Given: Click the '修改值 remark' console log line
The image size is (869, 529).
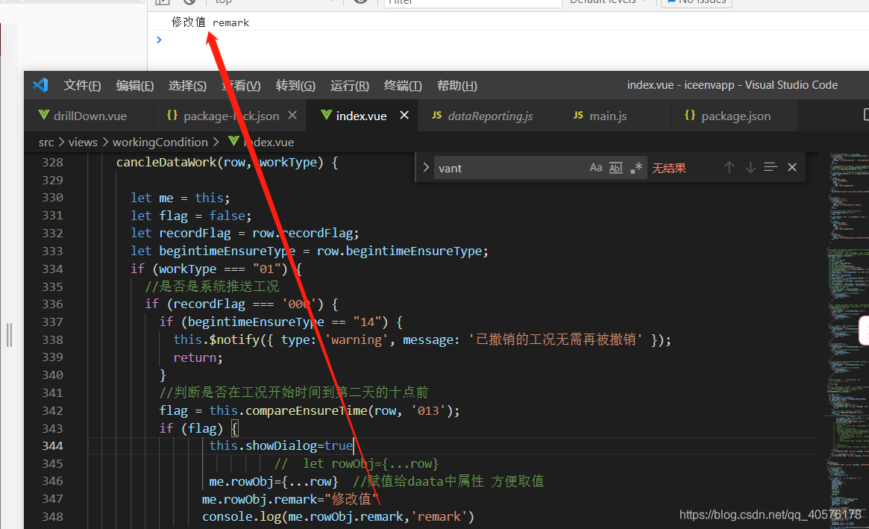Looking at the screenshot, I should click(210, 22).
